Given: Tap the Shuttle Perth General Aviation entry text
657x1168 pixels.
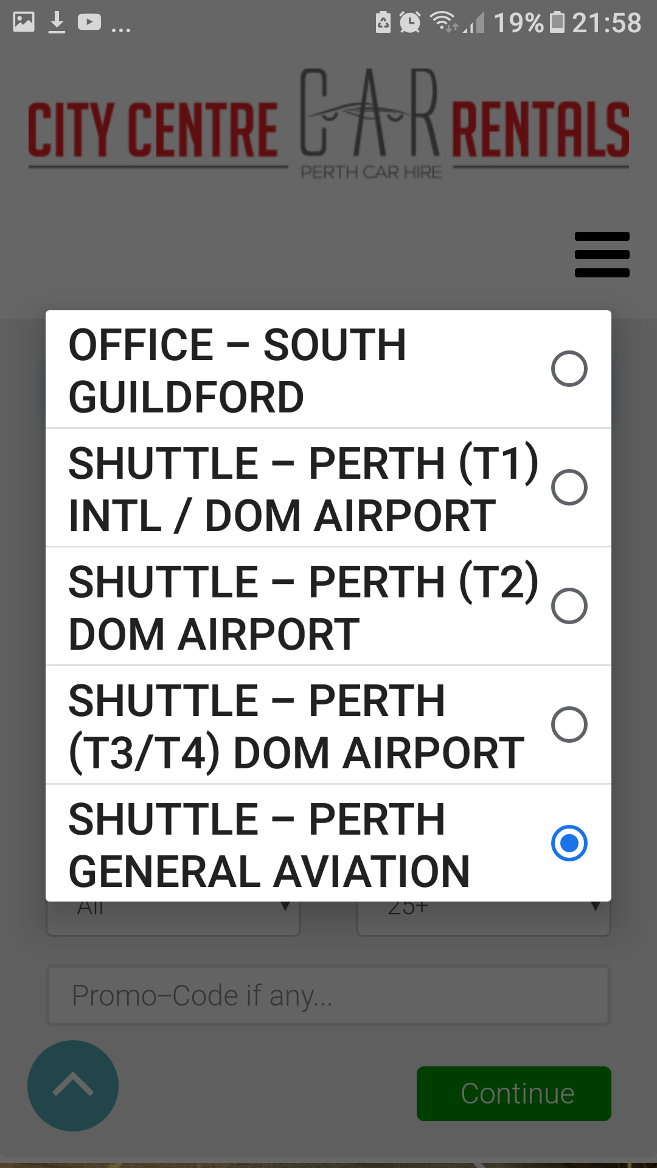Looking at the screenshot, I should point(269,845).
